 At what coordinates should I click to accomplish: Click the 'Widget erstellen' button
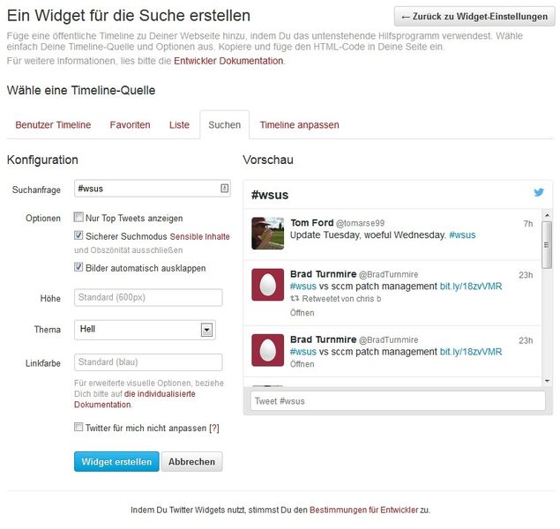[116, 461]
